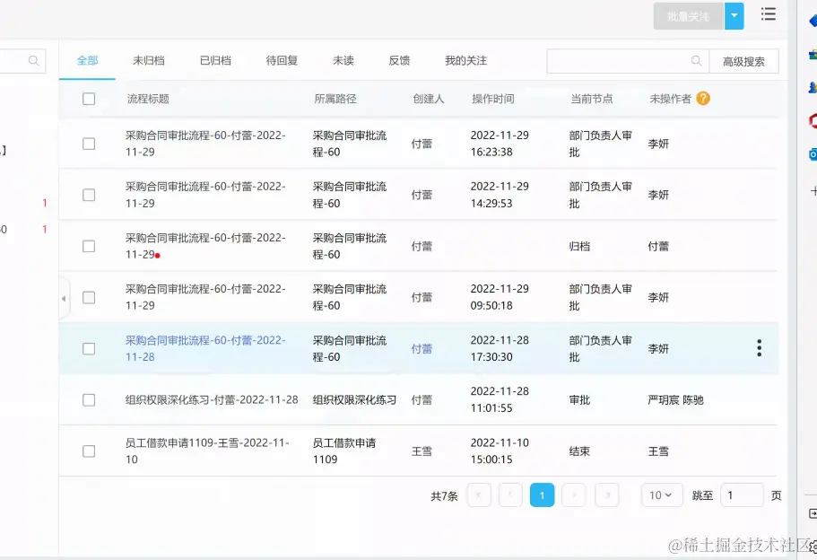Click the 审批 node cell
This screenshot has width=817, height=560.
(579, 400)
